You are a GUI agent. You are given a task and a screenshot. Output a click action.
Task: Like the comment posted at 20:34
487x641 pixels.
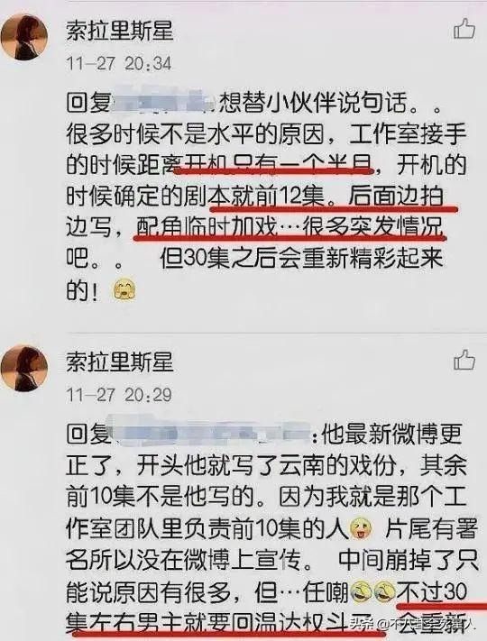click(x=464, y=29)
